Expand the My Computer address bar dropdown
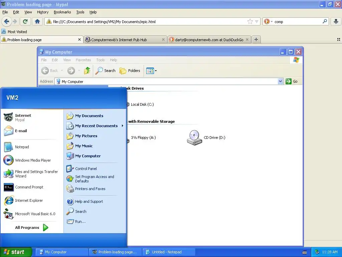 click(281, 81)
